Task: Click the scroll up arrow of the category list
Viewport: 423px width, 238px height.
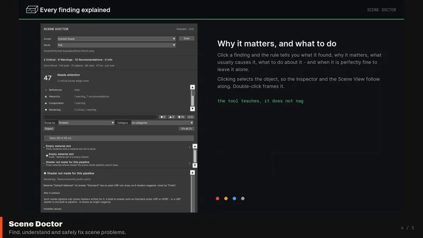Action: [193, 87]
